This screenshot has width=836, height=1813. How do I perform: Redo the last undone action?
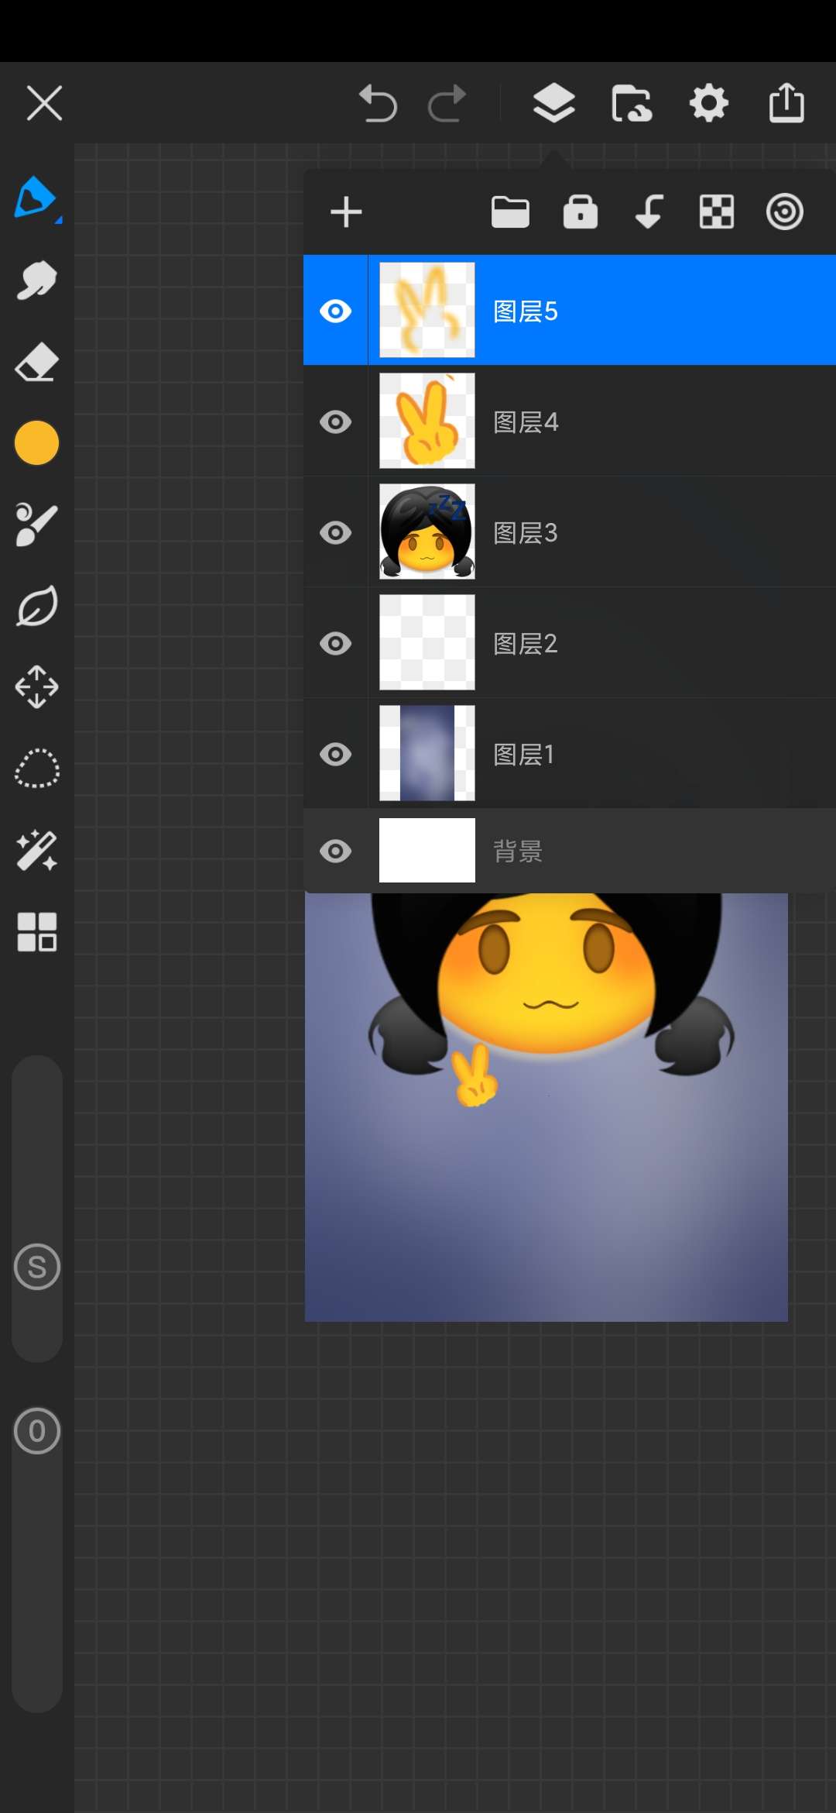[x=447, y=103]
